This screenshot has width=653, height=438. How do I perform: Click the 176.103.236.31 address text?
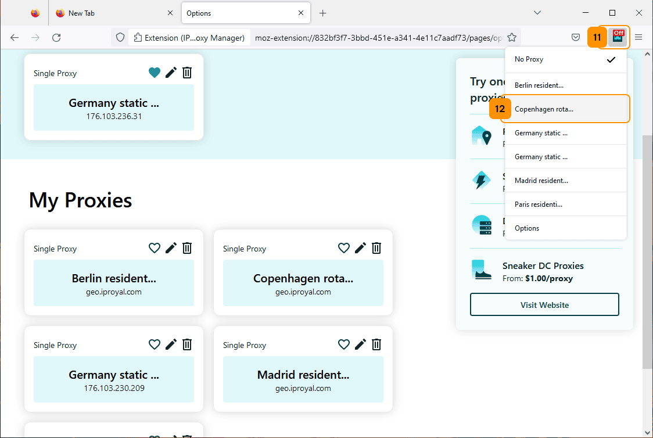(x=114, y=117)
